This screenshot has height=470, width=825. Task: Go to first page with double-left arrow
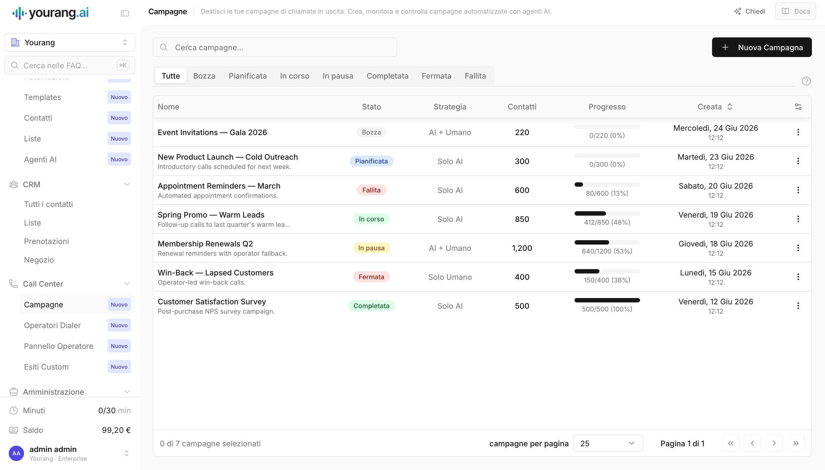(730, 443)
